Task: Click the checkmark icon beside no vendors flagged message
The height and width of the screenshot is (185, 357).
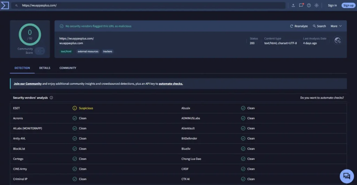Action: coord(61,26)
